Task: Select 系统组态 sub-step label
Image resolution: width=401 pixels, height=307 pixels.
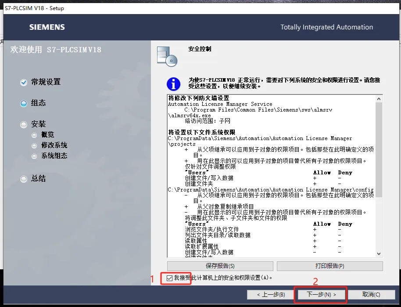Action: [54, 155]
